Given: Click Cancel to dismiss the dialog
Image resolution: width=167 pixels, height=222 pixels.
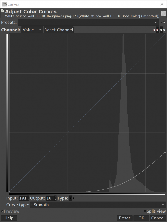Looking at the screenshot, I should (x=158, y=218).
